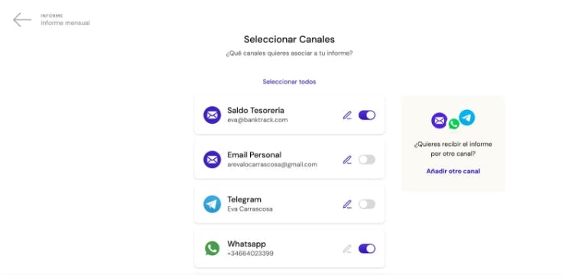Edit the Telegram channel pencil icon
Screen dimensions: 562x275
pyautogui.click(x=347, y=205)
